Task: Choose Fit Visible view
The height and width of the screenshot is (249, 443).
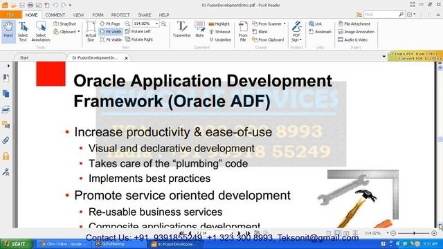Action: (111, 39)
